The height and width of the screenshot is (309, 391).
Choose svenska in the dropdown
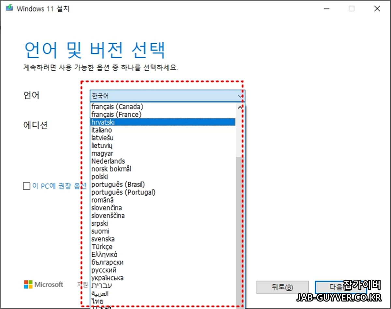coord(163,239)
